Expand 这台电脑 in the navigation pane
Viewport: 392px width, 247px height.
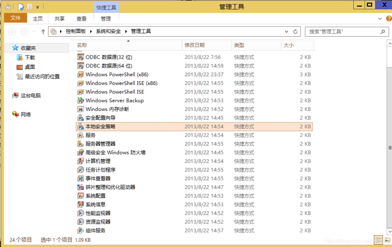tap(10, 95)
